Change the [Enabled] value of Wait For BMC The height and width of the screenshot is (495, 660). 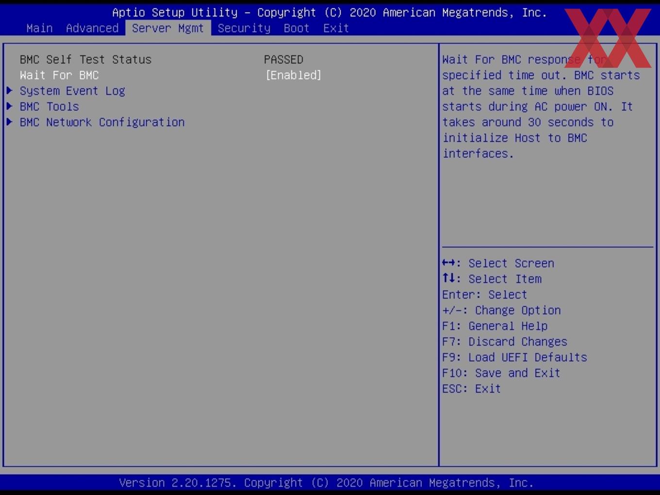(294, 75)
